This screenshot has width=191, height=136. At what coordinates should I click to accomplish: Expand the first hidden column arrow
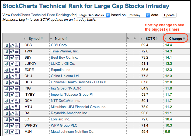(128, 38)
